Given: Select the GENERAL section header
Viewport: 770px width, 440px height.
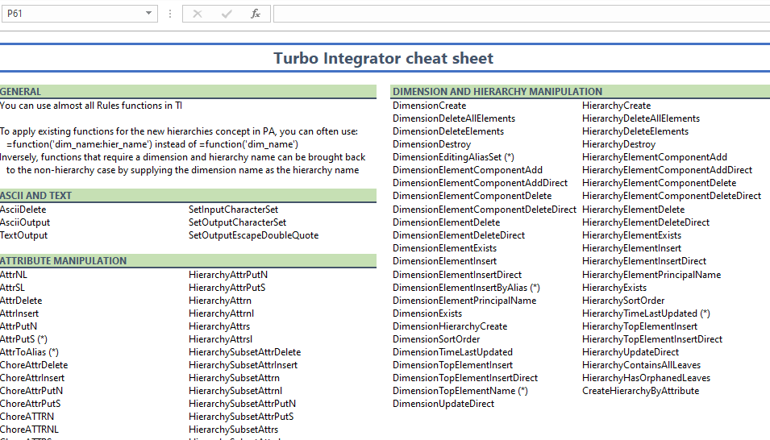Looking at the screenshot, I should point(21,91).
